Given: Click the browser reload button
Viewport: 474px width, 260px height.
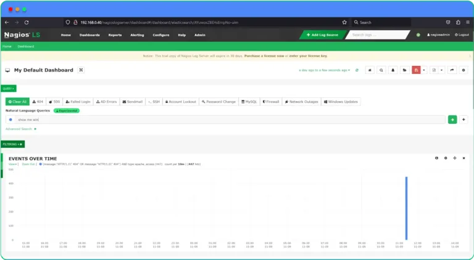Looking at the screenshot, I should click(x=27, y=22).
